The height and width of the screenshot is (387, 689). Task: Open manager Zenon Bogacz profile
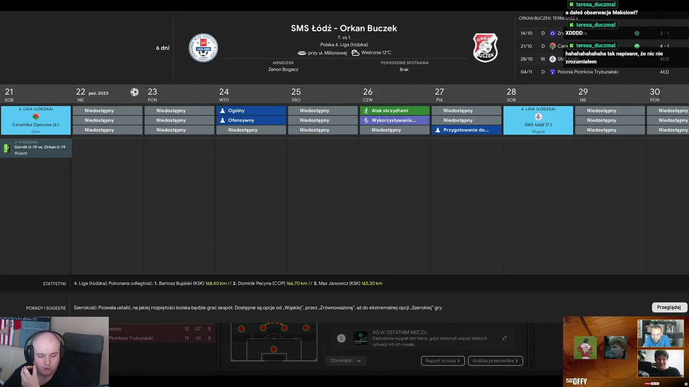pyautogui.click(x=283, y=69)
